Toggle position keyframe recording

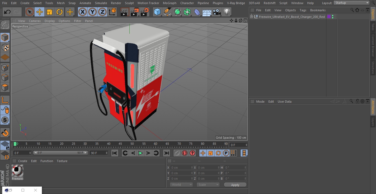pyautogui.click(x=203, y=153)
